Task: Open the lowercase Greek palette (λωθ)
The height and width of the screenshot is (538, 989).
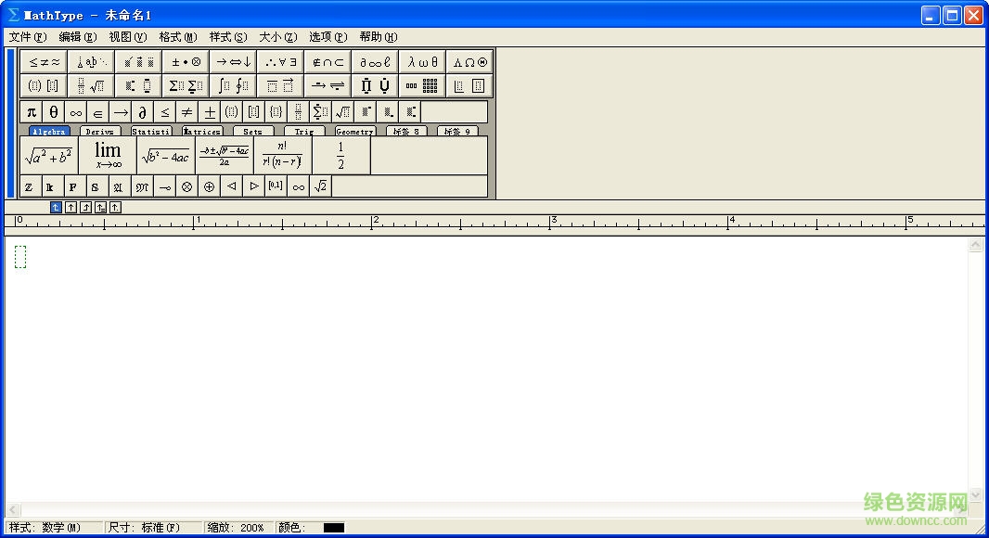Action: (x=422, y=62)
